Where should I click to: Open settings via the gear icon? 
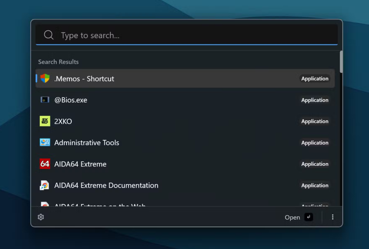point(41,217)
